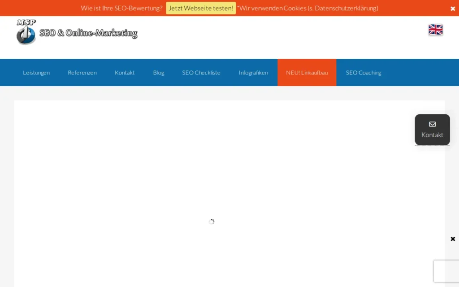Switch site language via the UK flag icon
The width and height of the screenshot is (459, 287).
point(435,30)
